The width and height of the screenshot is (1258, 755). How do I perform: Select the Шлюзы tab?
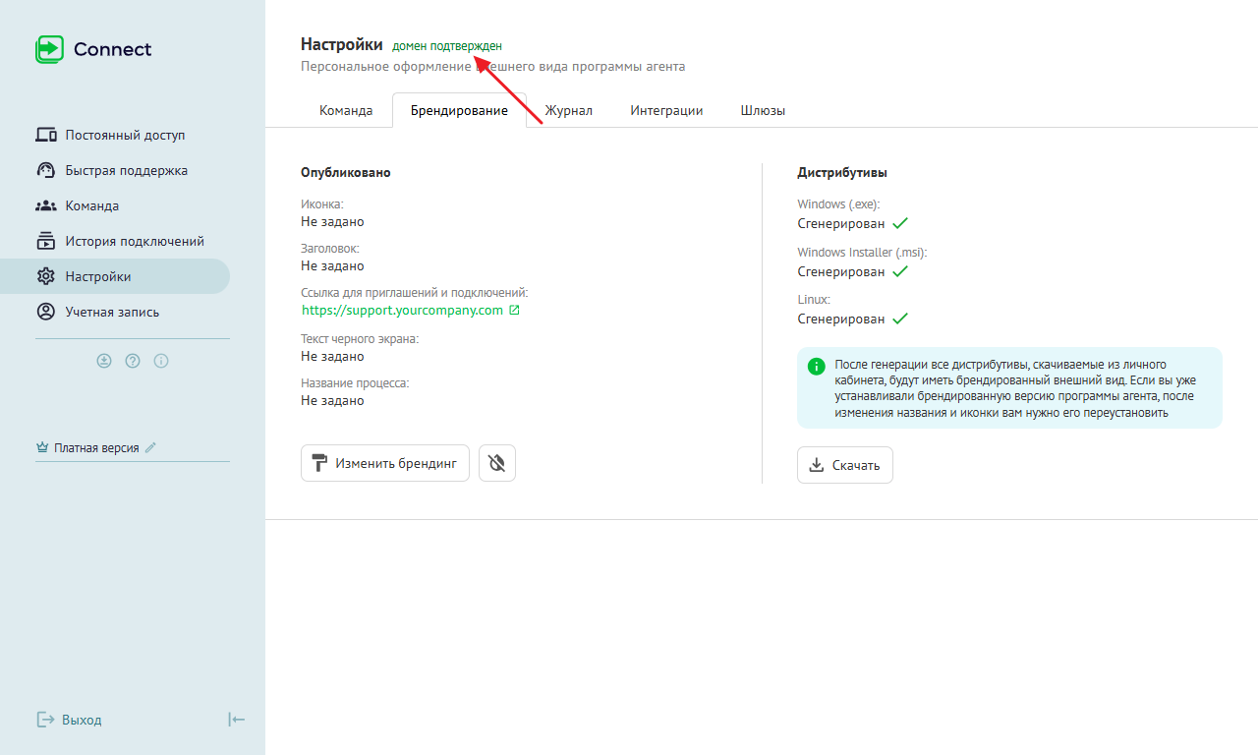coord(763,110)
